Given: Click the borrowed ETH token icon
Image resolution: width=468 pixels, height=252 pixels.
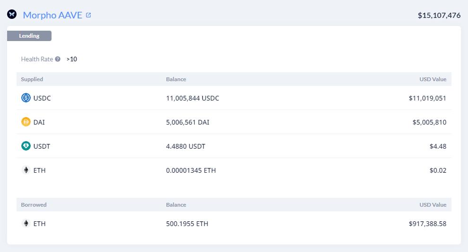Looking at the screenshot, I should [26, 224].
